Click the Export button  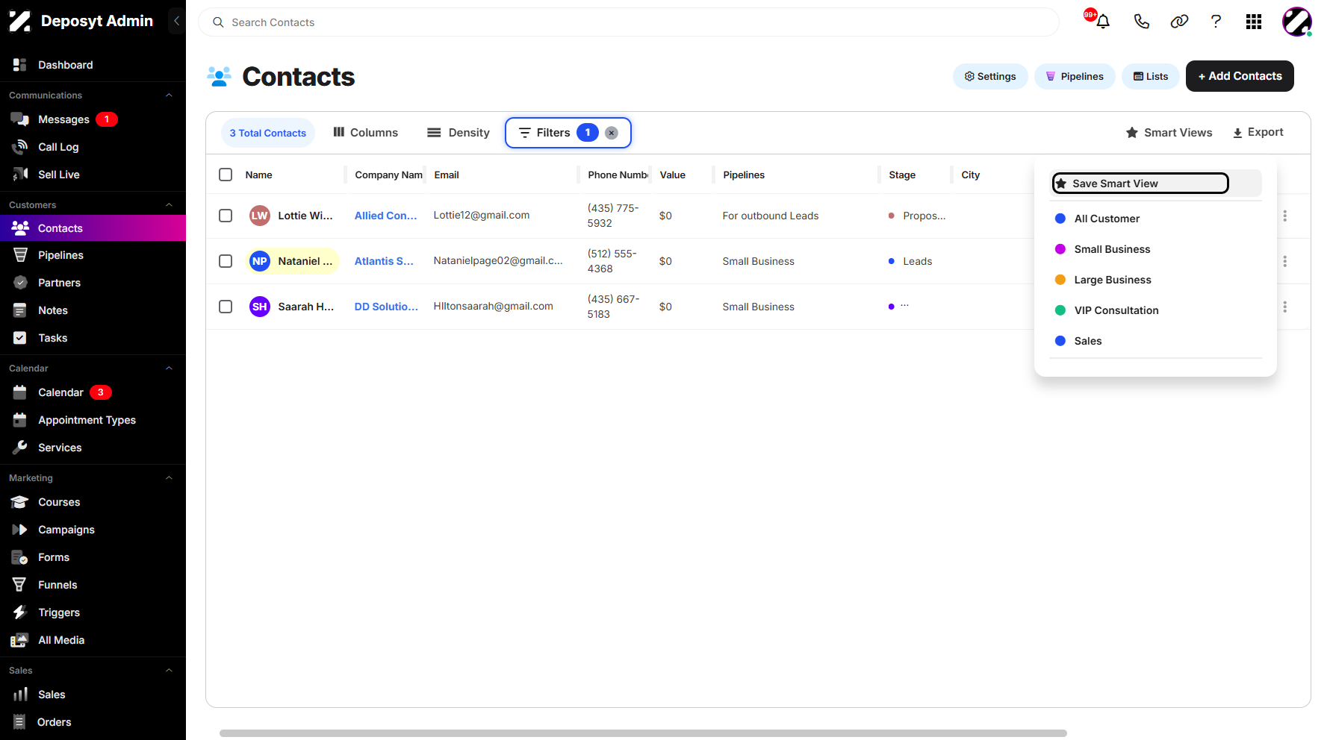1258,132
